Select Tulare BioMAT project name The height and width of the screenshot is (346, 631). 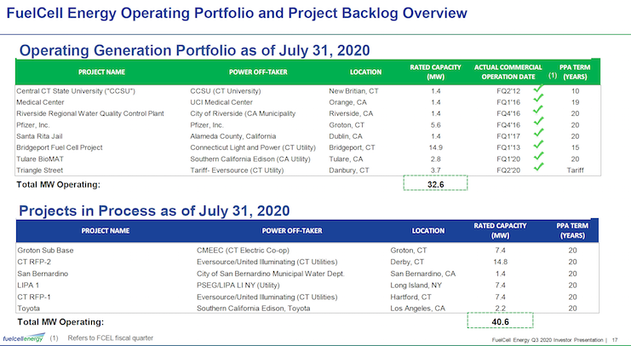point(40,159)
